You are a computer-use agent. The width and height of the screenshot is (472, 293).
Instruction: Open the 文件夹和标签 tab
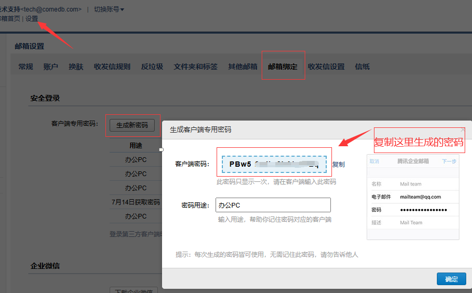pyautogui.click(x=196, y=67)
